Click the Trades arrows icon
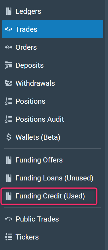This screenshot has height=250, width=108. (x=9, y=29)
